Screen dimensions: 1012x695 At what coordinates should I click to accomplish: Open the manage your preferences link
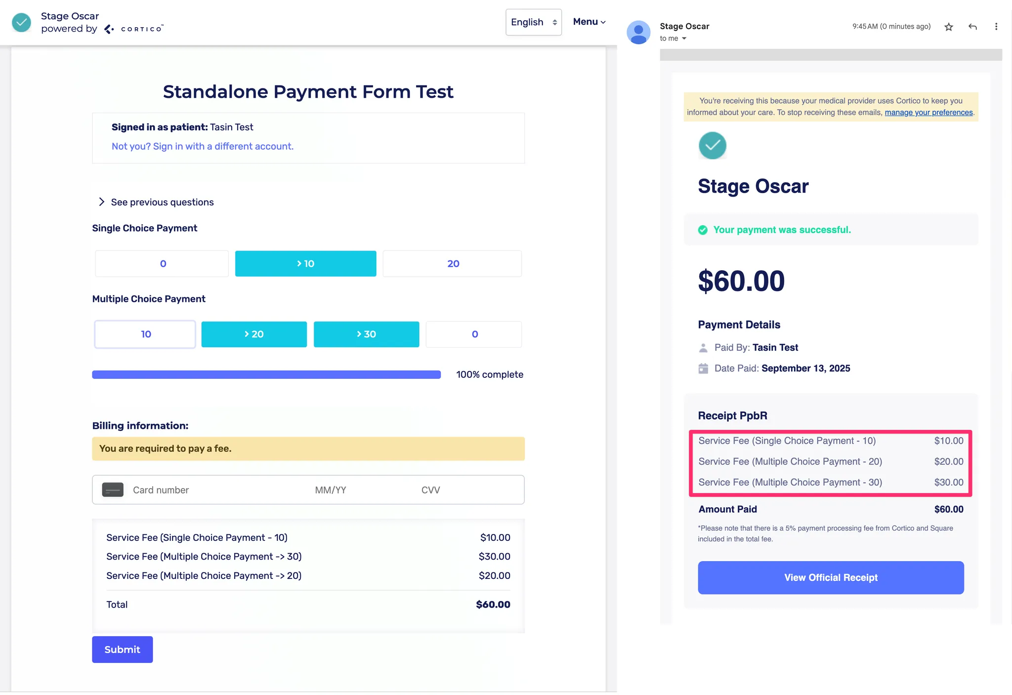point(928,113)
